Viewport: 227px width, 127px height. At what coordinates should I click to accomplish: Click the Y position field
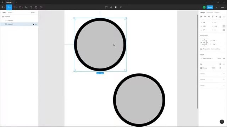coord(217,23)
